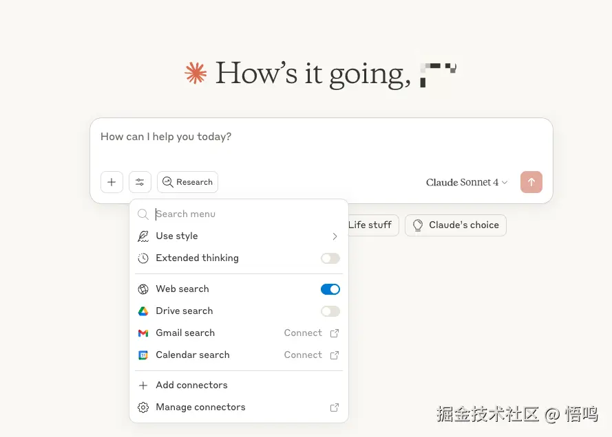Click the Gmail icon

pyautogui.click(x=143, y=333)
